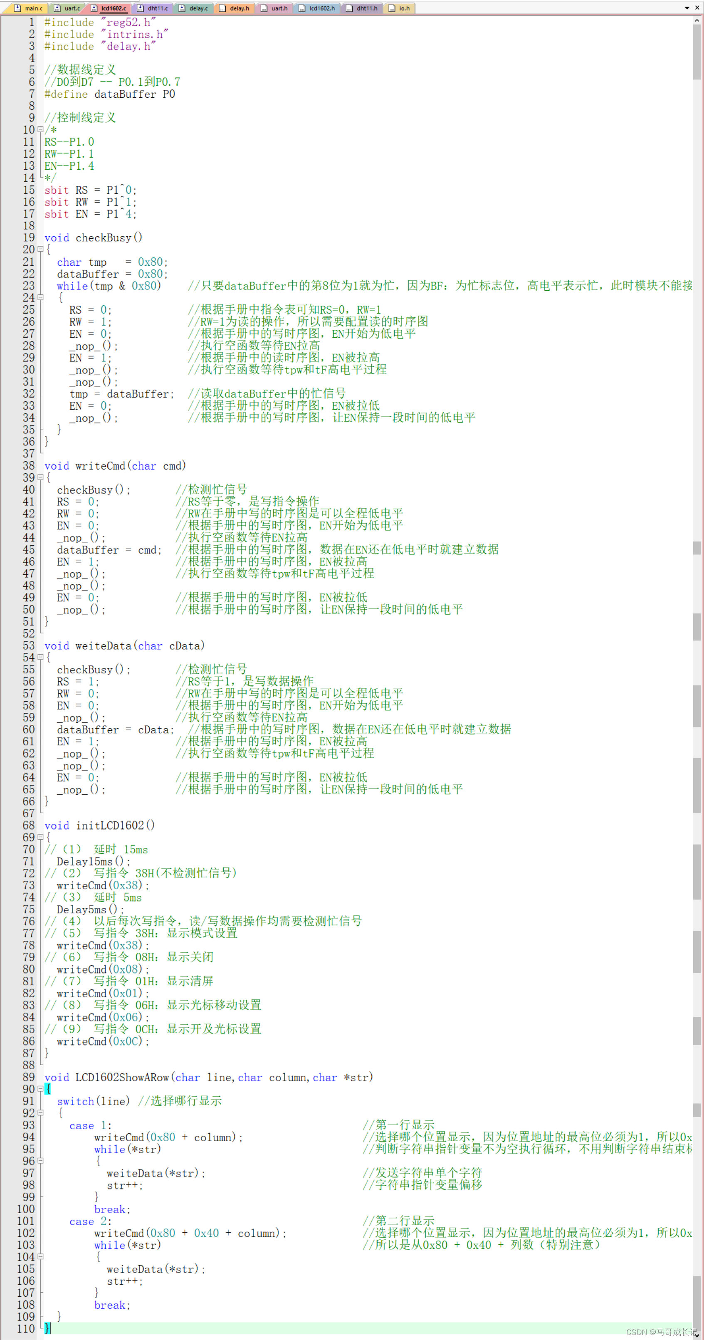Click text "case 1:"
The image size is (704, 1340).
(91, 1125)
